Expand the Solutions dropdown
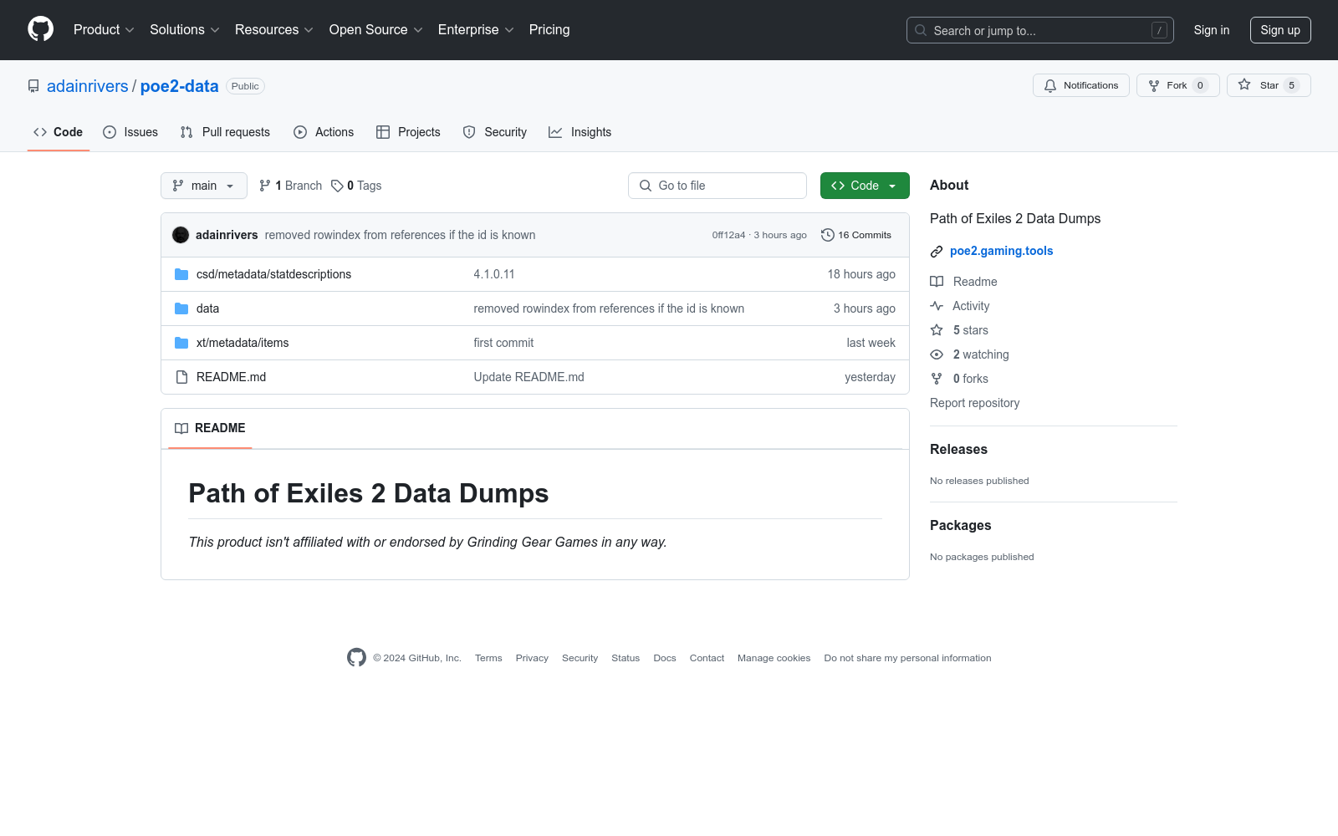The height and width of the screenshot is (836, 1338). click(x=185, y=29)
